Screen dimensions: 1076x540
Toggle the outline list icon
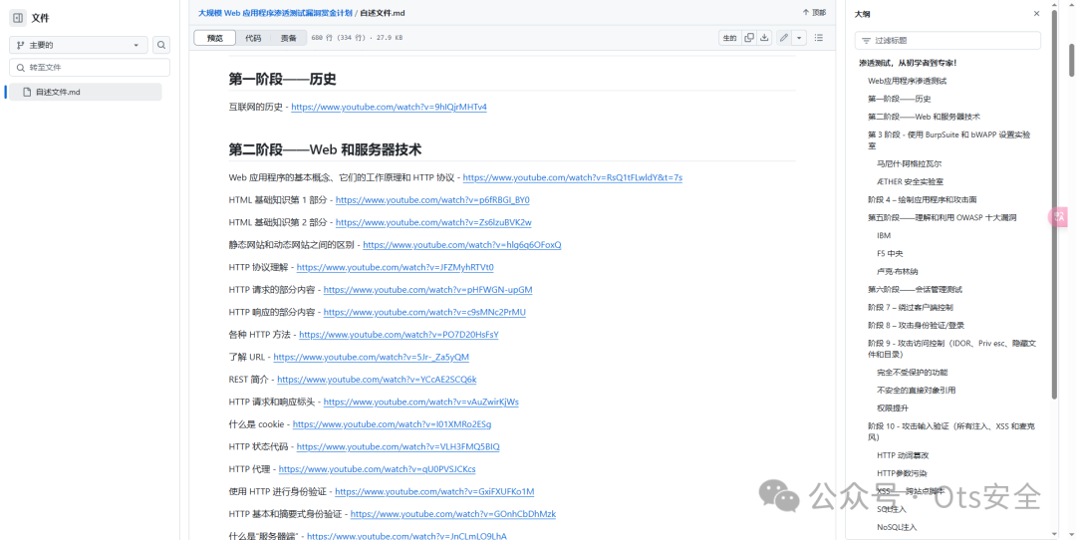click(819, 38)
